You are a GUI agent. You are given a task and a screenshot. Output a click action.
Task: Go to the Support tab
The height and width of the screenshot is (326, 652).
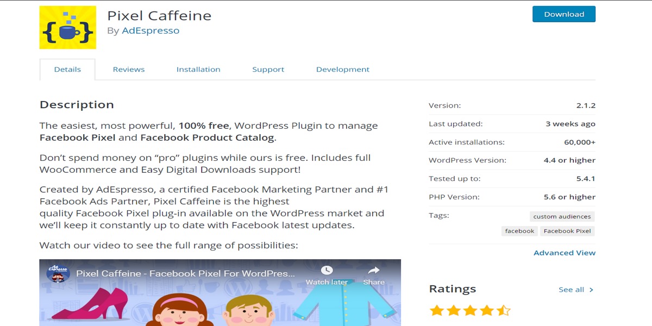268,70
